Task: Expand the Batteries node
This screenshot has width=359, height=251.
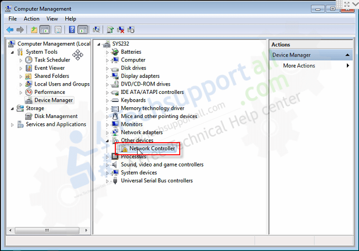Action: [107, 52]
